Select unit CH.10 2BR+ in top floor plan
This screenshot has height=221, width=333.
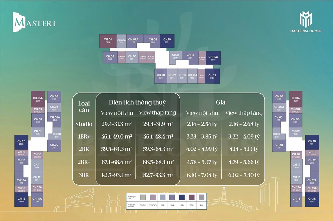pos(167,40)
